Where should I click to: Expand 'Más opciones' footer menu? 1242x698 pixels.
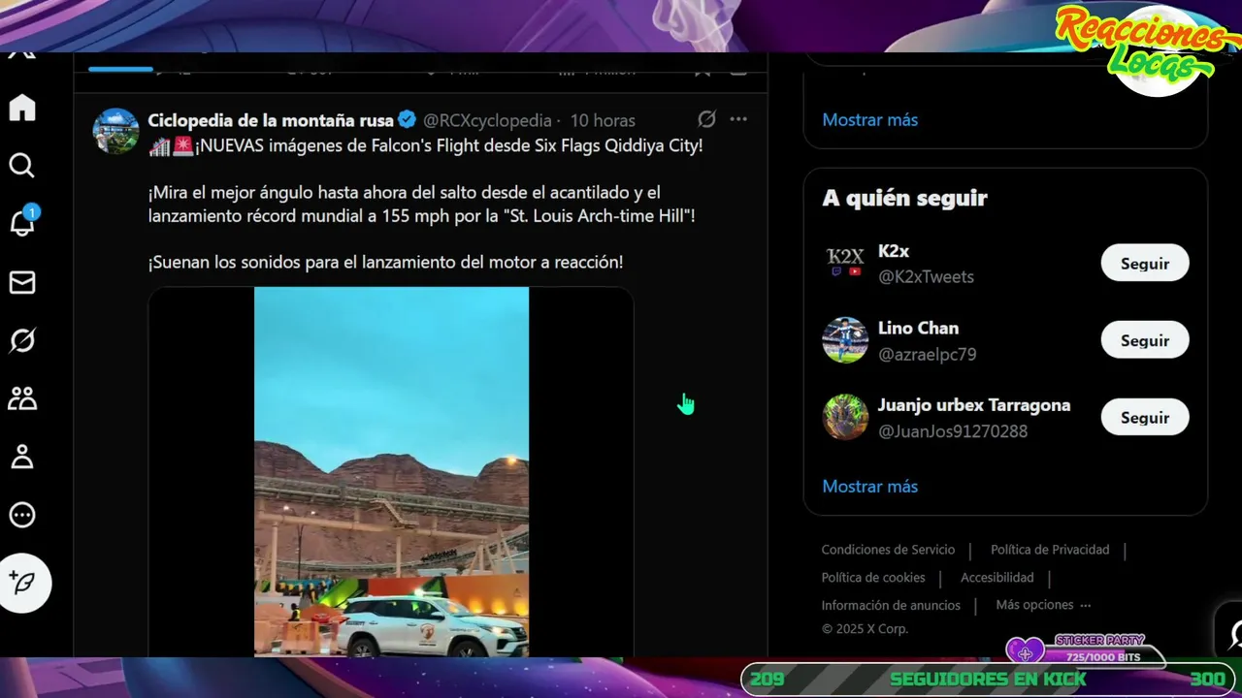click(1043, 605)
